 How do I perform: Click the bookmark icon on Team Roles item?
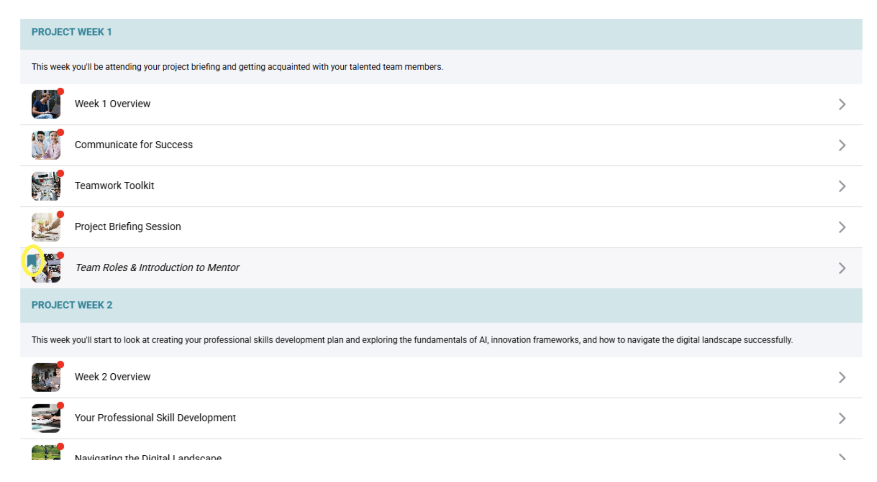click(x=32, y=261)
